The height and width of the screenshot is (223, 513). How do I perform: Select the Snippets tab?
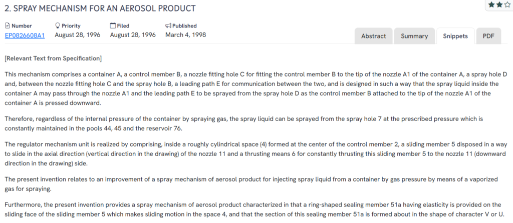click(455, 36)
